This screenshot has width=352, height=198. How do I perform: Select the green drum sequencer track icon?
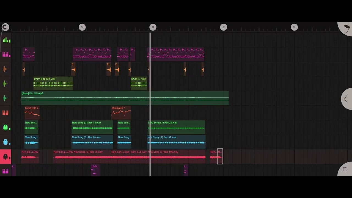[x=5, y=40]
